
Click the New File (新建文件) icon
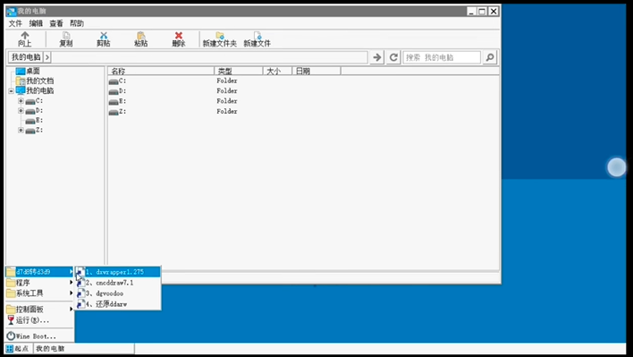pyautogui.click(x=257, y=36)
